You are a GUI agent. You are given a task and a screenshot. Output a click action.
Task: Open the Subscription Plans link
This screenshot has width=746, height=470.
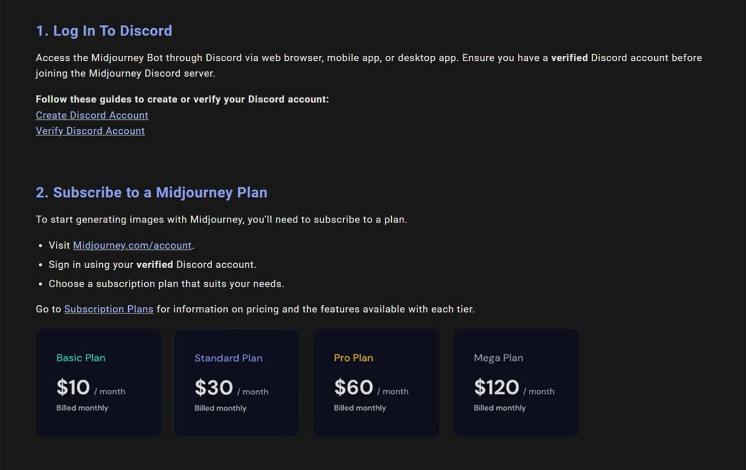pos(108,309)
